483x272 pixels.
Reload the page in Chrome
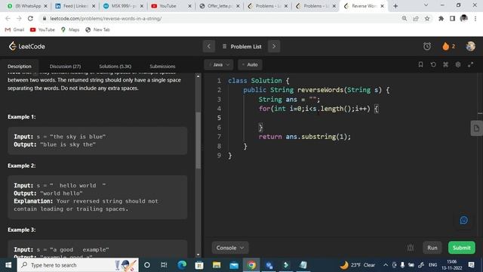pyautogui.click(x=30, y=18)
